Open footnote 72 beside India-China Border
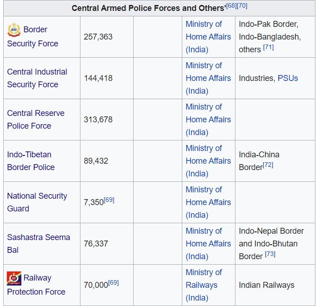This screenshot has height=306, width=320. (x=268, y=165)
